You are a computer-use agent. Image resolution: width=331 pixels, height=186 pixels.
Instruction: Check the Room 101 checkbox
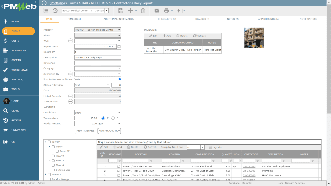pos(57,151)
